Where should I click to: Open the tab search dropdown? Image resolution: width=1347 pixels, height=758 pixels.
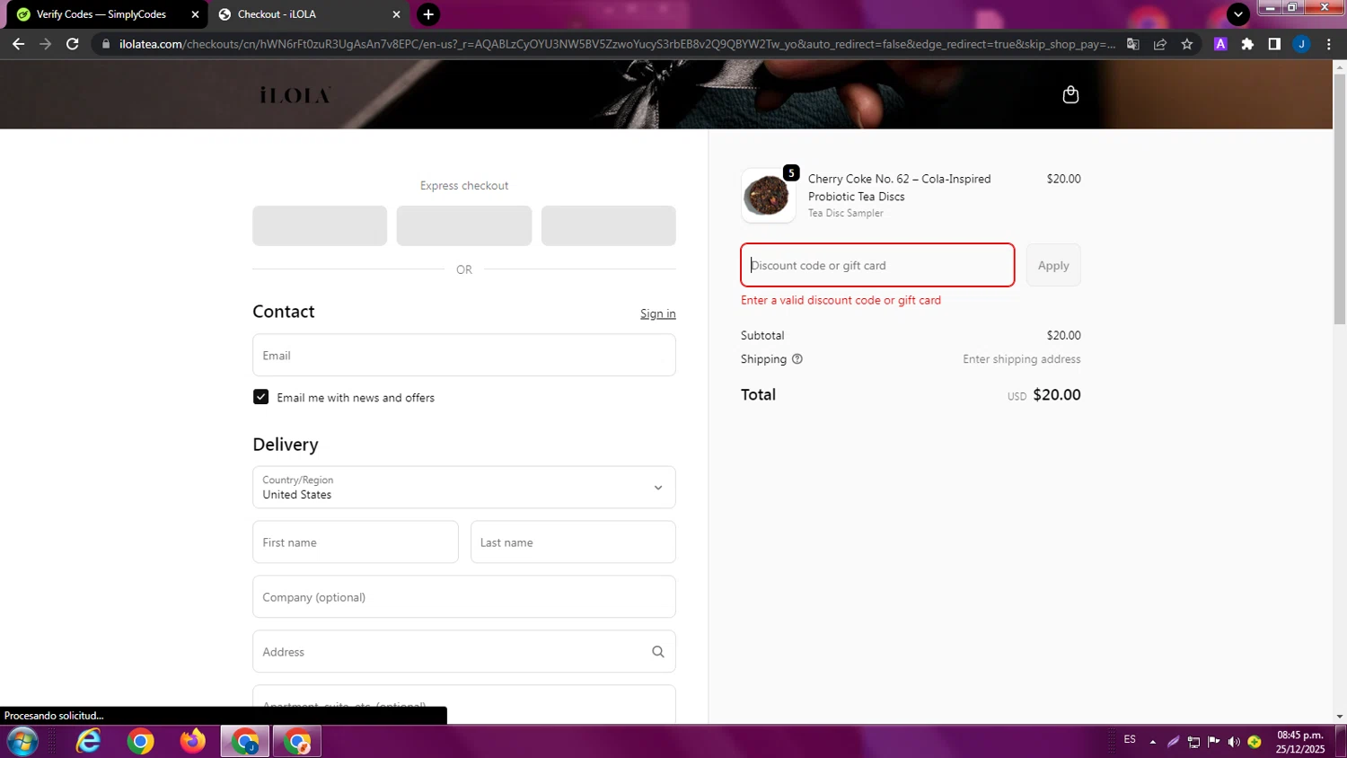pos(1238,14)
